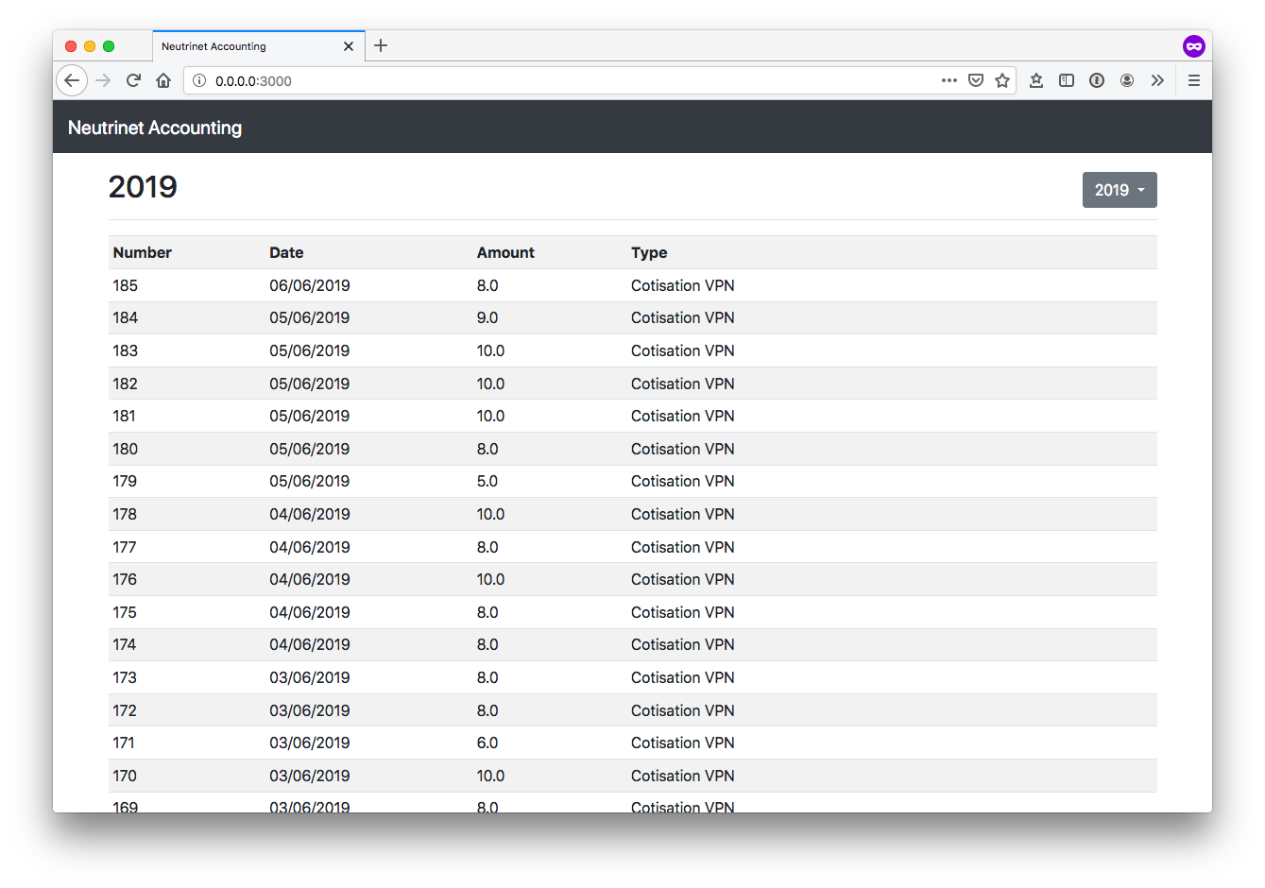The image size is (1265, 888).
Task: Click the Amount column header
Action: [x=505, y=252]
